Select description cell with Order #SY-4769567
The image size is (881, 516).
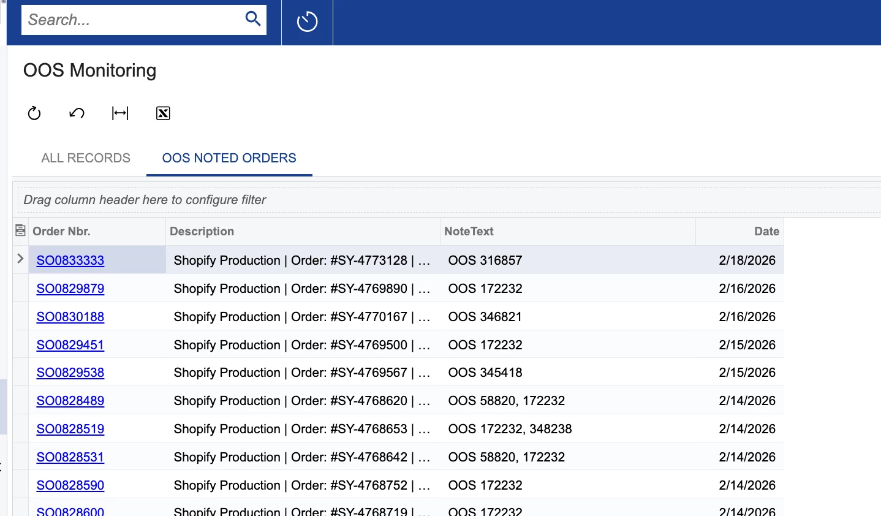(303, 373)
